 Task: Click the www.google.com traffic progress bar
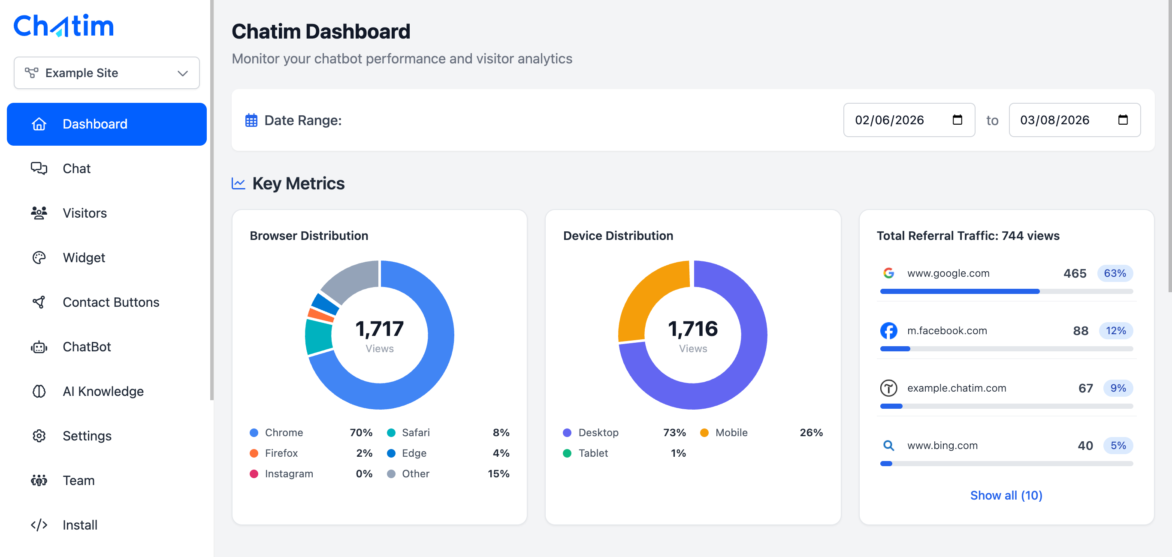click(x=1006, y=291)
